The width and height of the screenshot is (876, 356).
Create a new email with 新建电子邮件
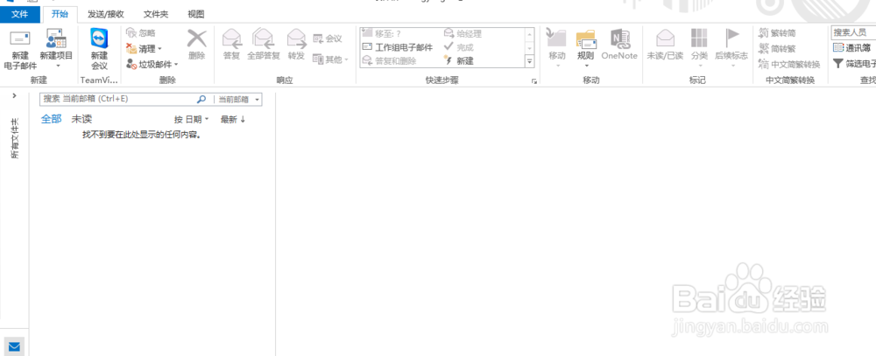[x=20, y=51]
